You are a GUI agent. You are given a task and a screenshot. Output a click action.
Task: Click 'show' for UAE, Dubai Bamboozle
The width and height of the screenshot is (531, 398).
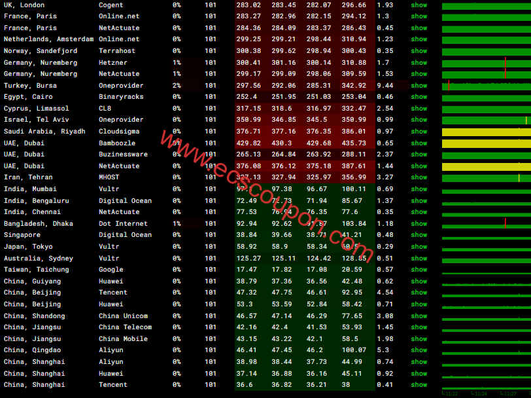[419, 143]
